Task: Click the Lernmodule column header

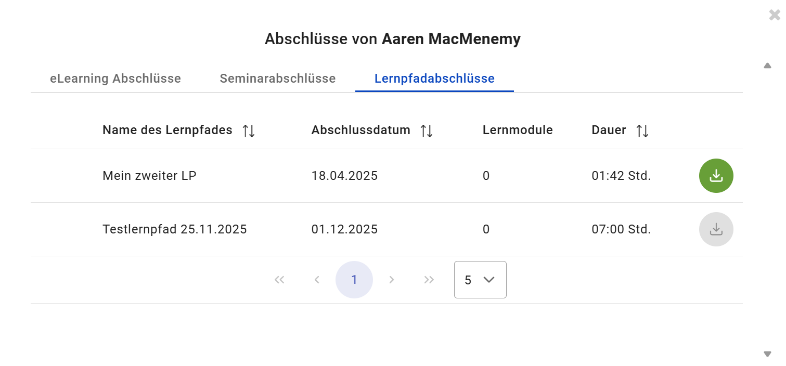Action: (518, 130)
